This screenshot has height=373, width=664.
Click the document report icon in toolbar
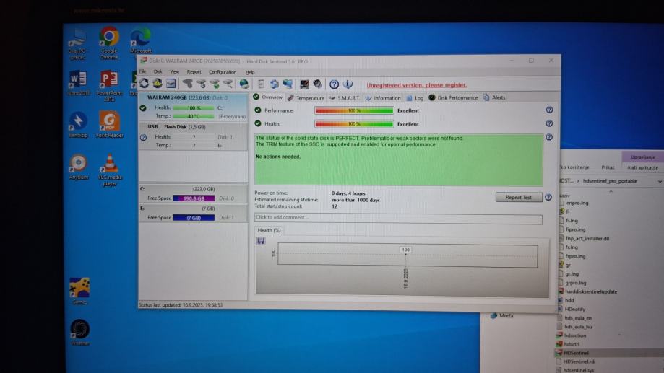[x=261, y=84]
